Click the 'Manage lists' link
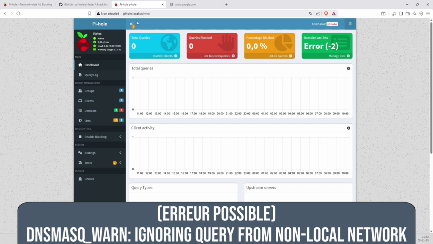Viewport: 433px width, 244px height. [339, 56]
